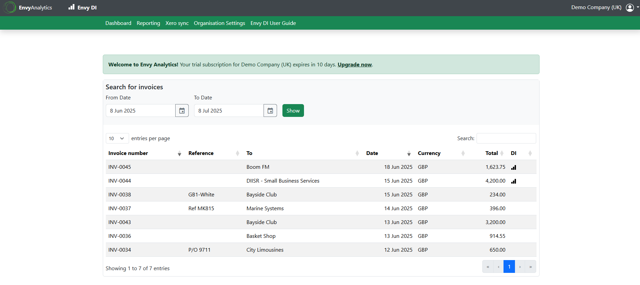This screenshot has width=640, height=285.
Task: Click the 4,200.00 total value
Action: point(495,181)
